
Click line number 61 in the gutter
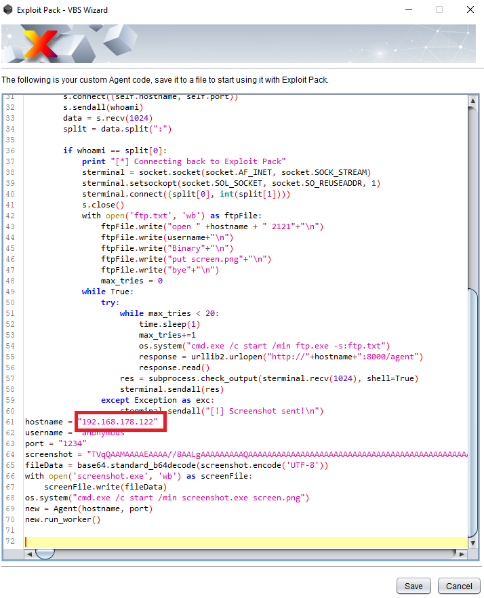tap(10, 422)
